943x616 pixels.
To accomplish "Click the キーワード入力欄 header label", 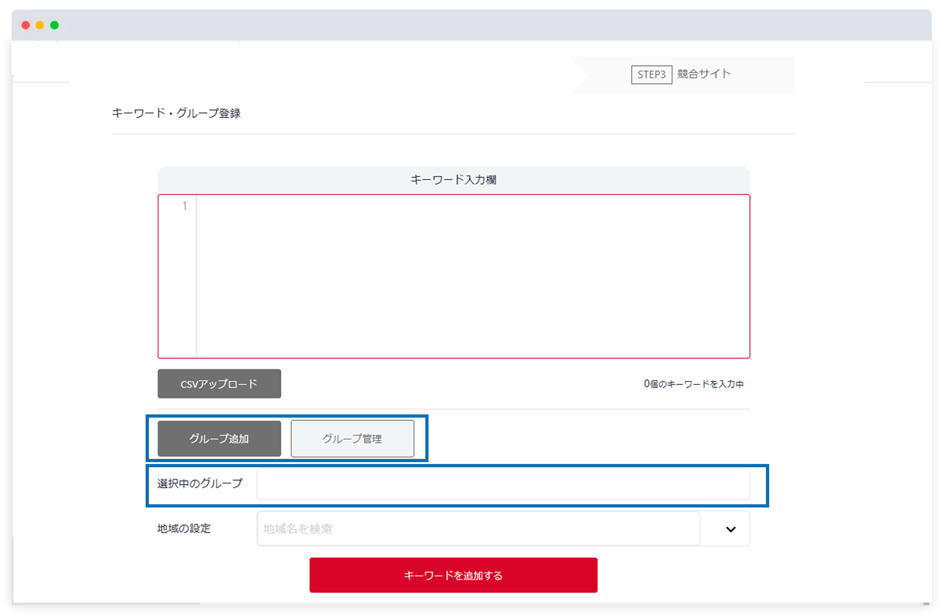I will 453,179.
